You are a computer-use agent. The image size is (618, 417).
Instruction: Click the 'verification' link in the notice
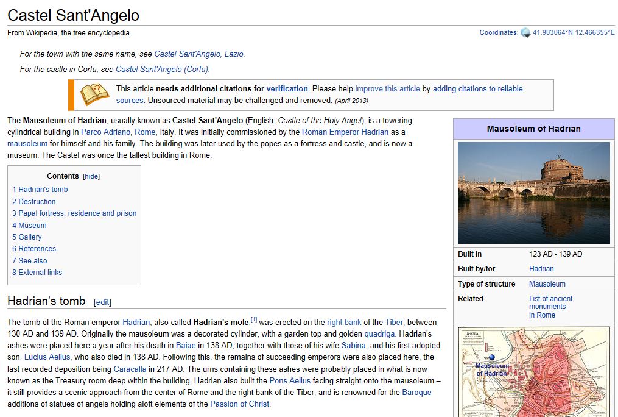[x=287, y=89]
